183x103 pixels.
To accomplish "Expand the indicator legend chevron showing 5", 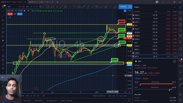I will point(9,17).
